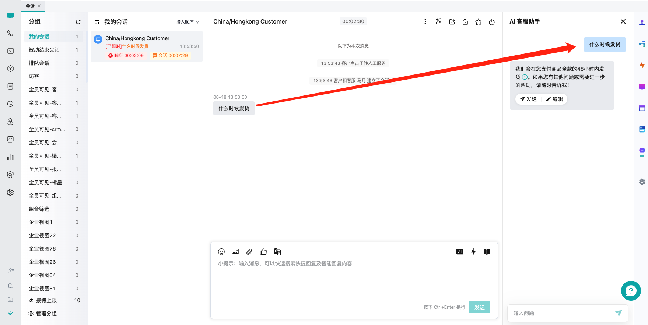Viewport: 648px width, 325px height.
Task: Open the task checkbox icon in left sidebar
Action: coord(10,51)
